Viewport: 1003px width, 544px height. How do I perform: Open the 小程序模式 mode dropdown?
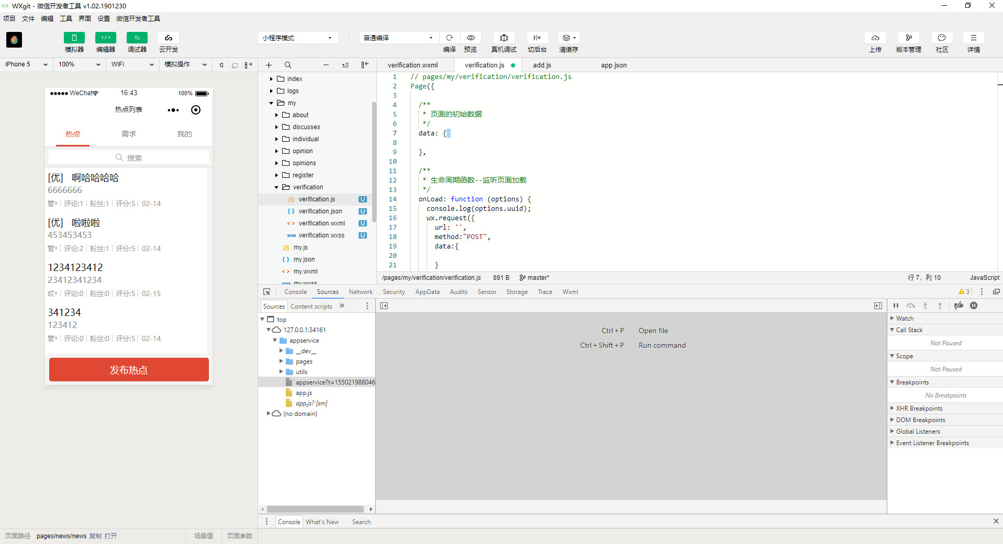[298, 38]
